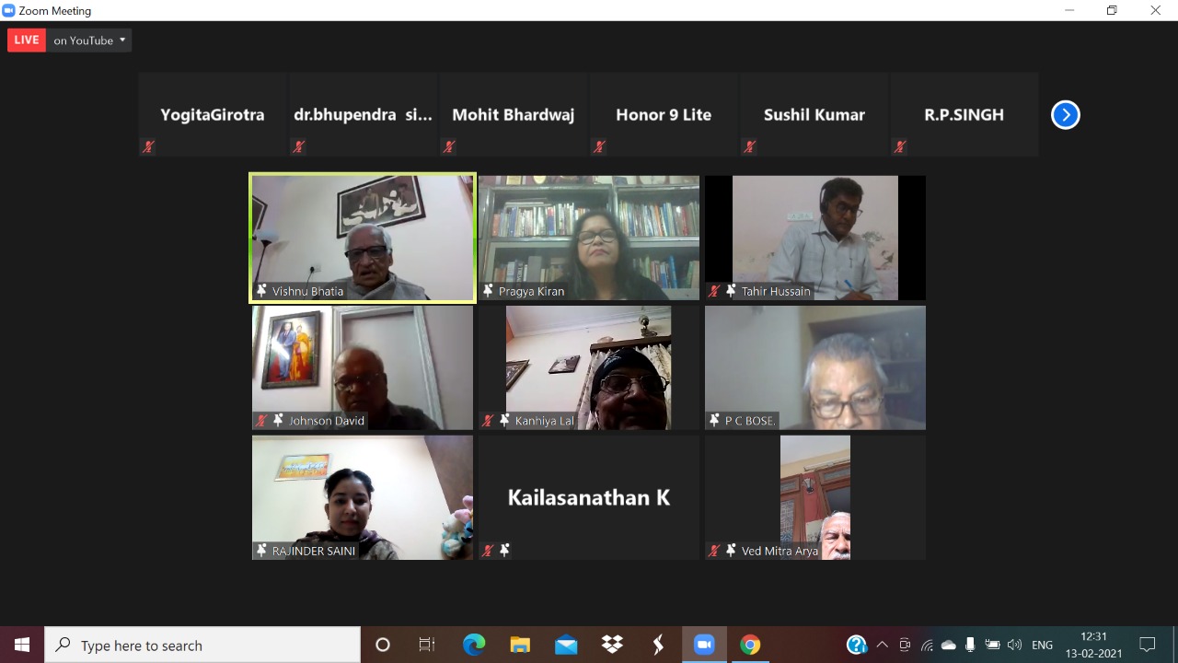This screenshot has height=663, width=1178.
Task: Click the red LIVE indicator button
Action: [x=27, y=41]
